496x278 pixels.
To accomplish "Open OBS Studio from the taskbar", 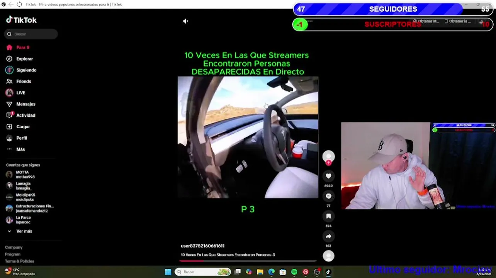I will [317, 272].
